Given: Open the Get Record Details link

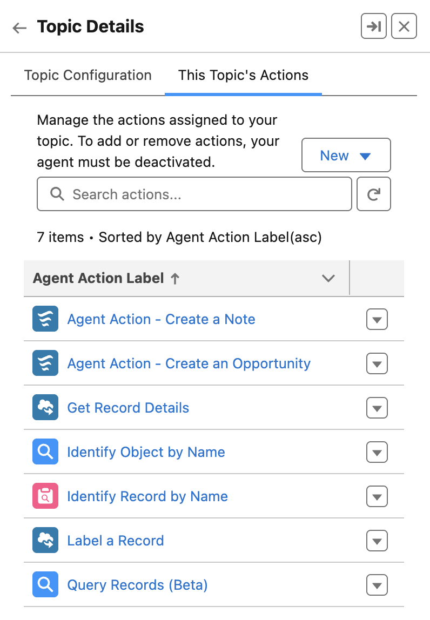Looking at the screenshot, I should click(128, 408).
